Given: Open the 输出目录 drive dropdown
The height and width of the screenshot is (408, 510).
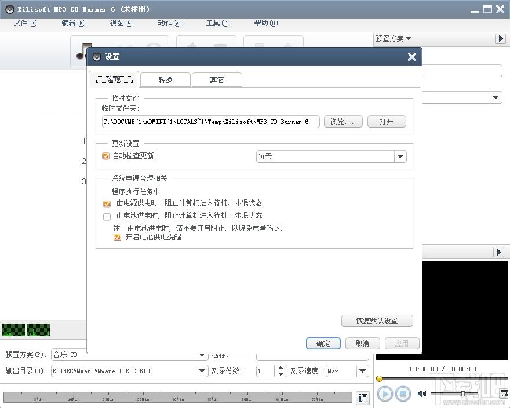Looking at the screenshot, I should coord(202,371).
